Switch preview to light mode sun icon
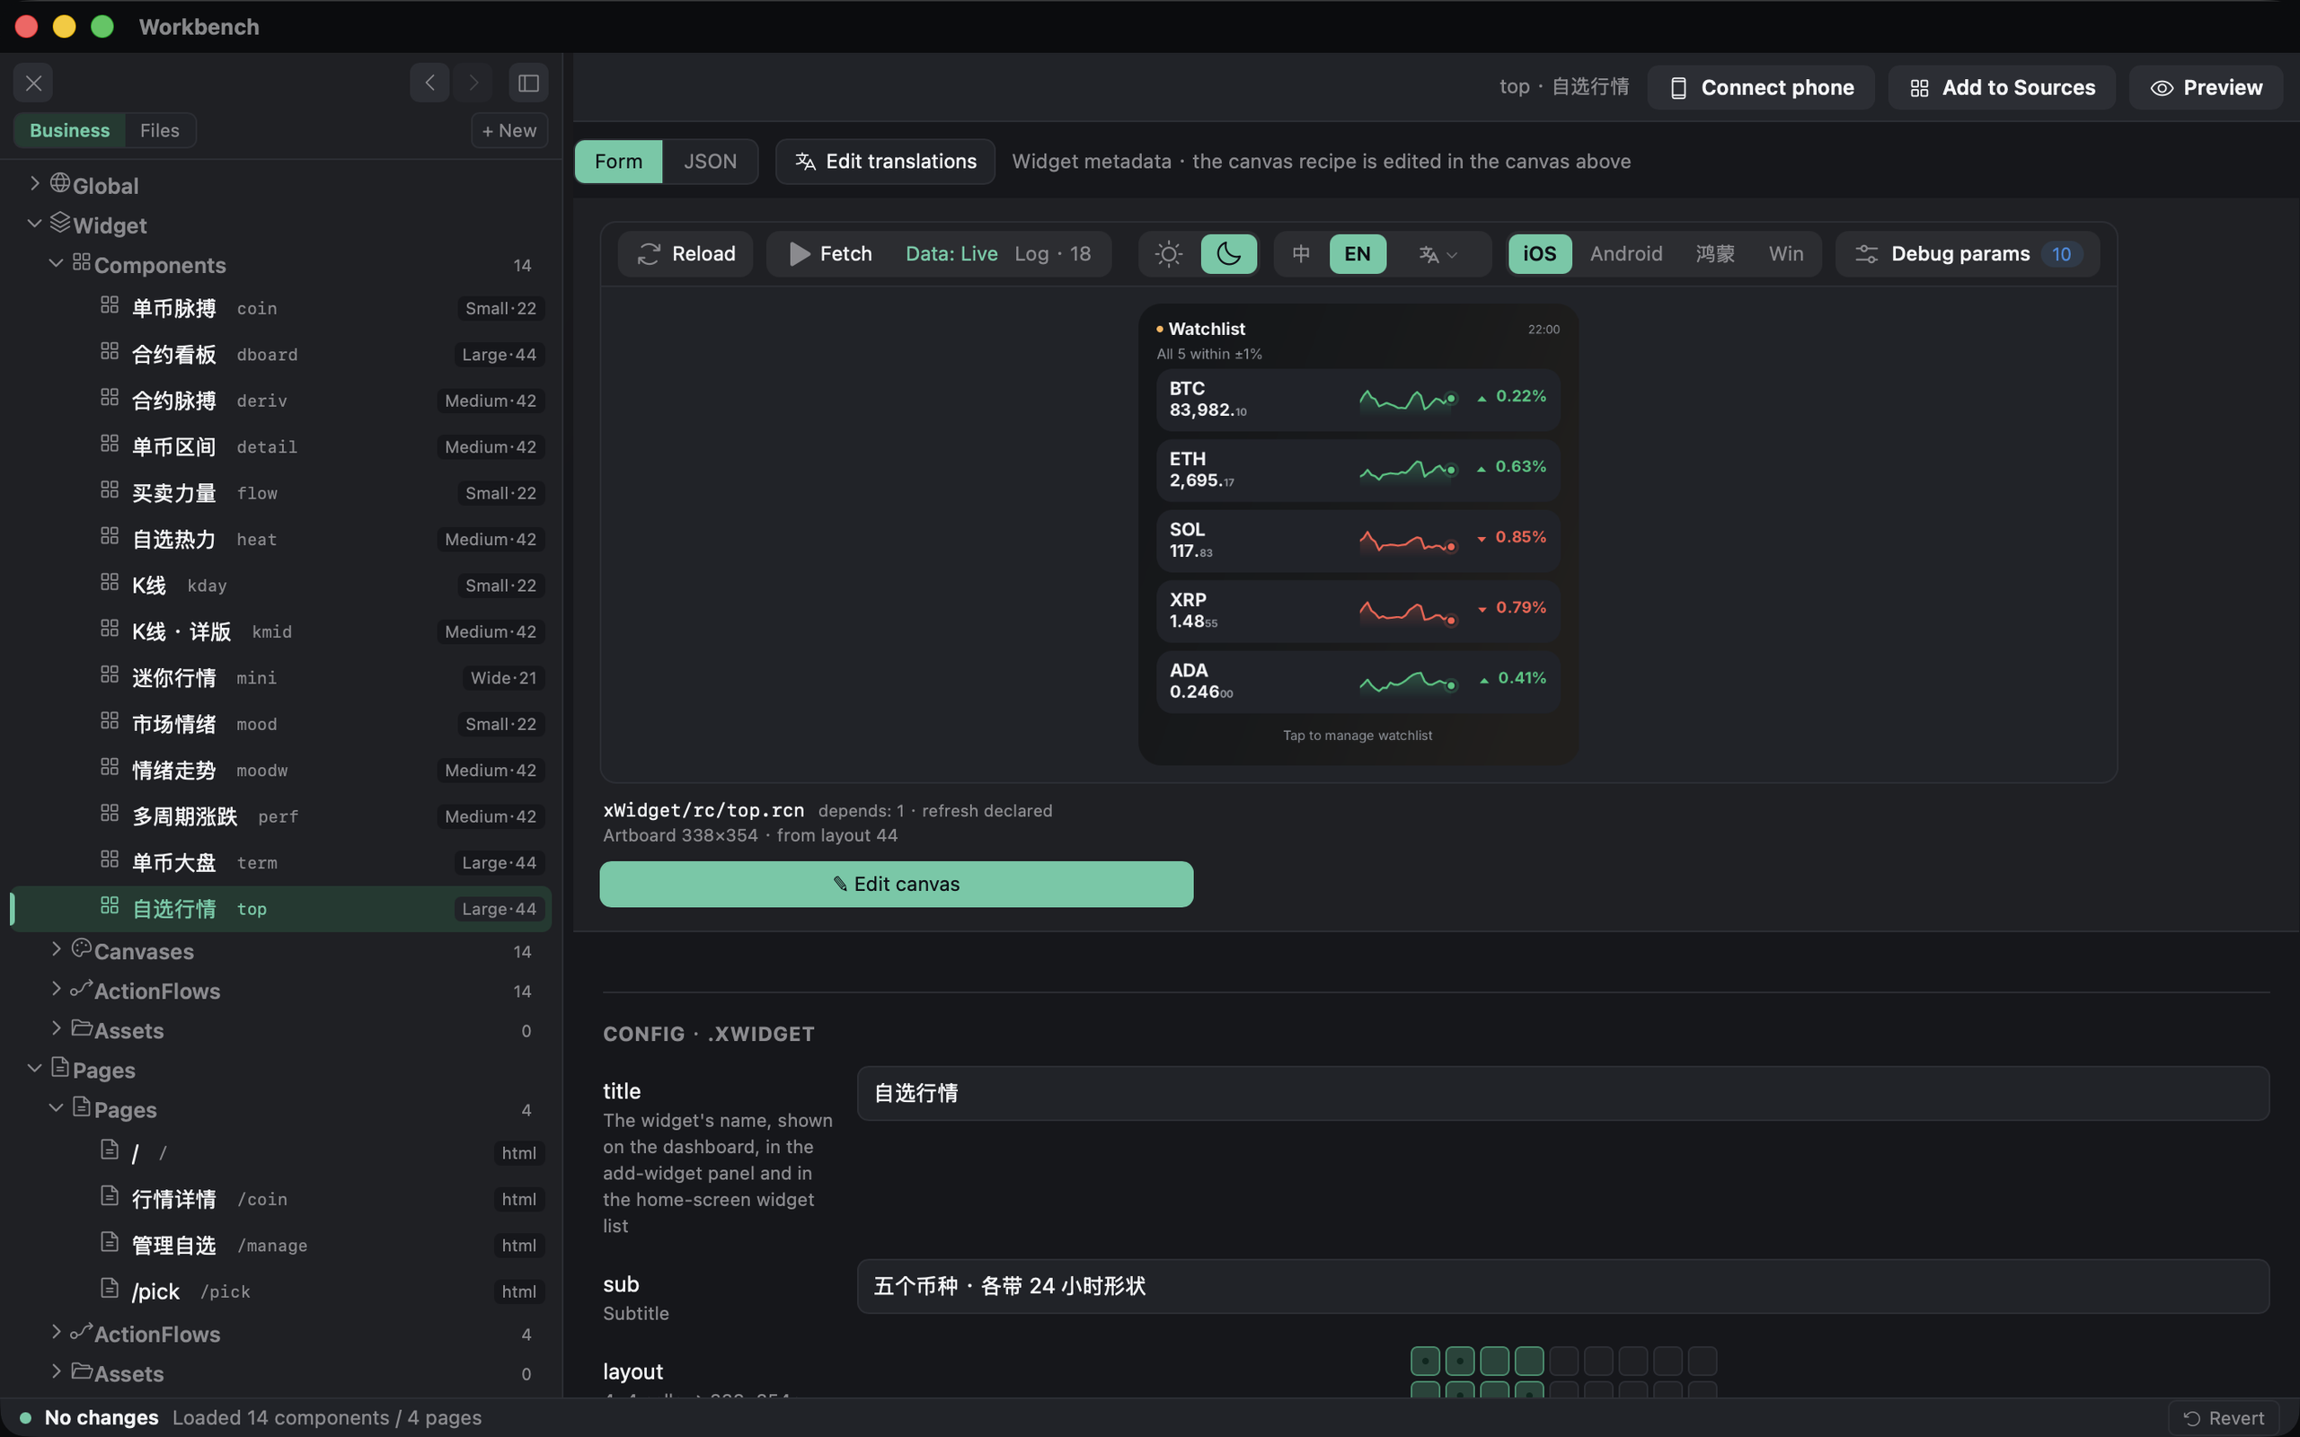2300x1437 pixels. pos(1168,254)
